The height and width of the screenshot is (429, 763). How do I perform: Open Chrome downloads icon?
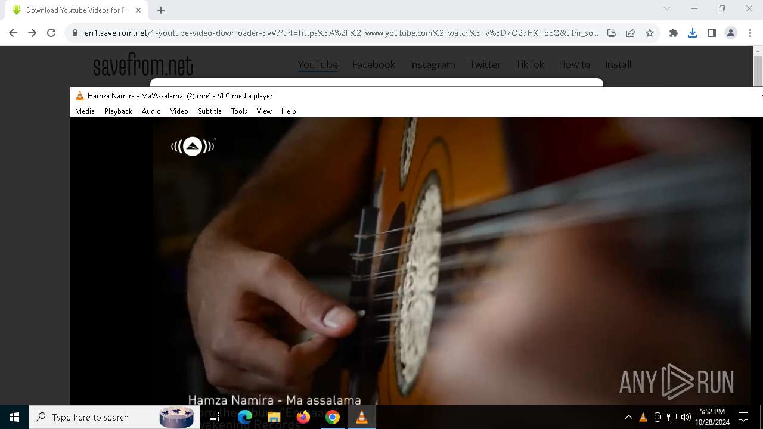(693, 33)
